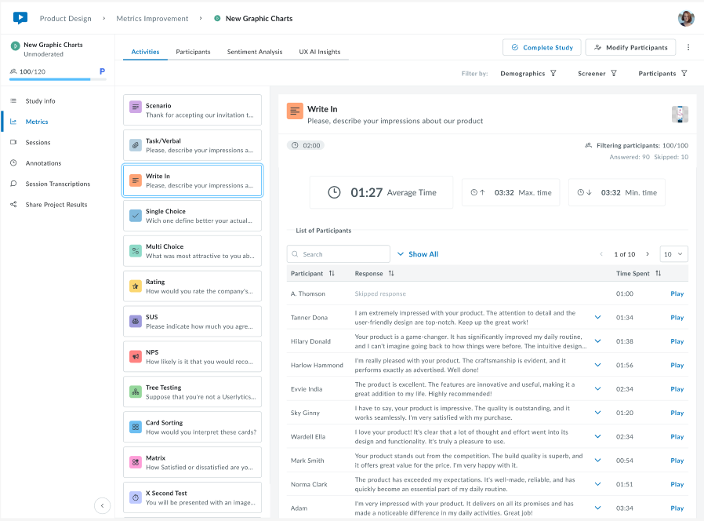Open Share Project Results in sidebar
The height and width of the screenshot is (521, 704).
click(x=55, y=205)
